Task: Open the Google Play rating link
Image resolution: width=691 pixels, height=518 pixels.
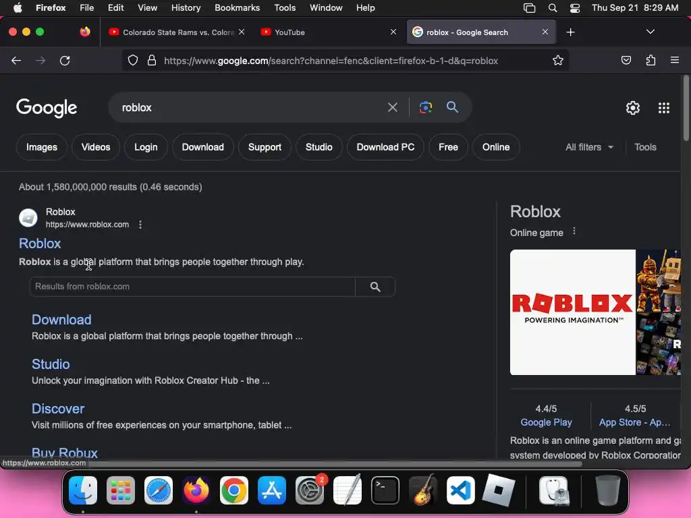Action: [546, 422]
